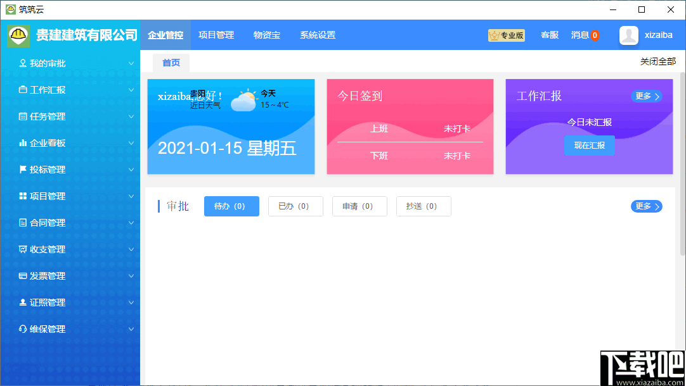Expand sidebar 工作汇报 with its chevron
Image resolution: width=686 pixels, height=386 pixels.
[131, 90]
